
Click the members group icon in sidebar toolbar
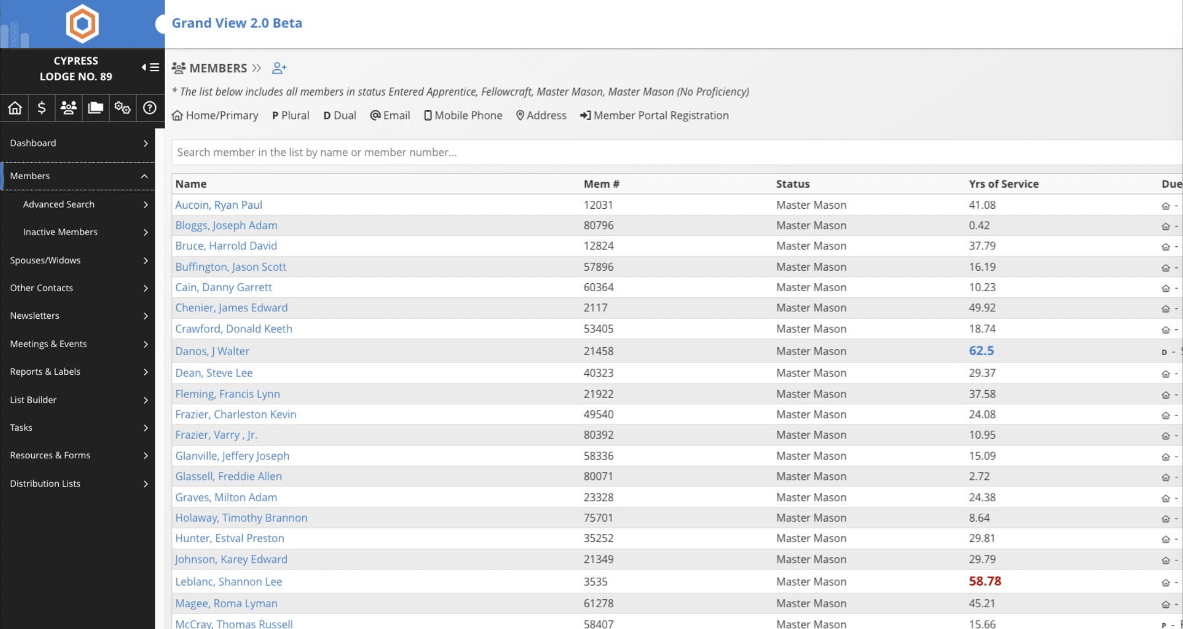(68, 108)
